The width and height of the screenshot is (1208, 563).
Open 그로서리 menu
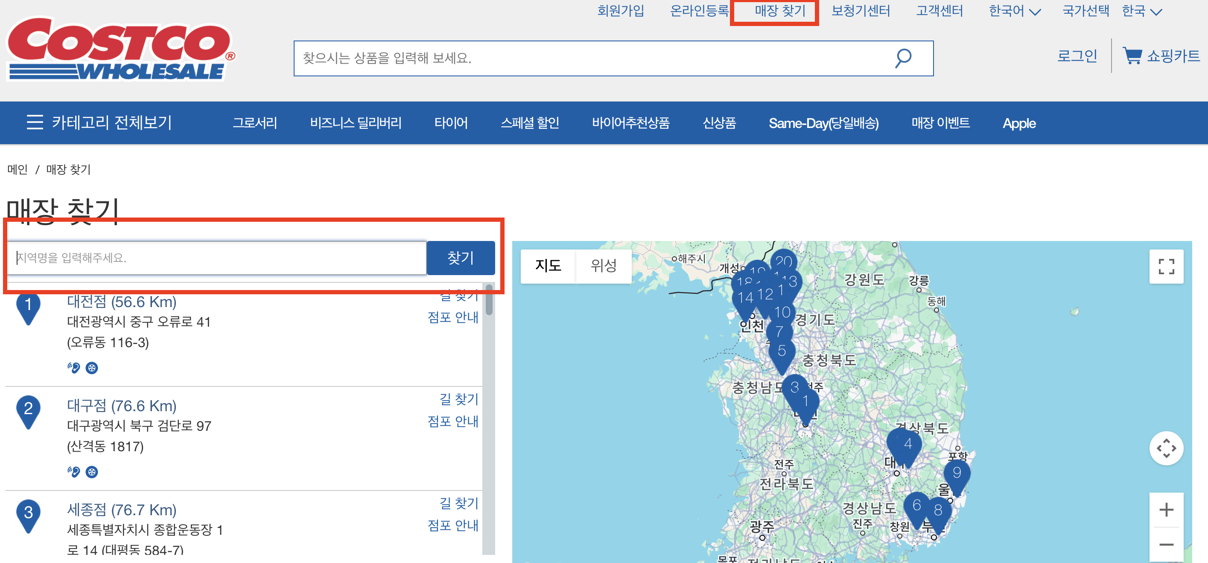click(255, 123)
